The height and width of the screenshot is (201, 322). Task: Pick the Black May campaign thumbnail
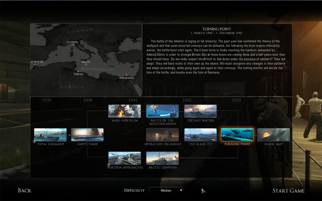pyautogui.click(x=273, y=135)
